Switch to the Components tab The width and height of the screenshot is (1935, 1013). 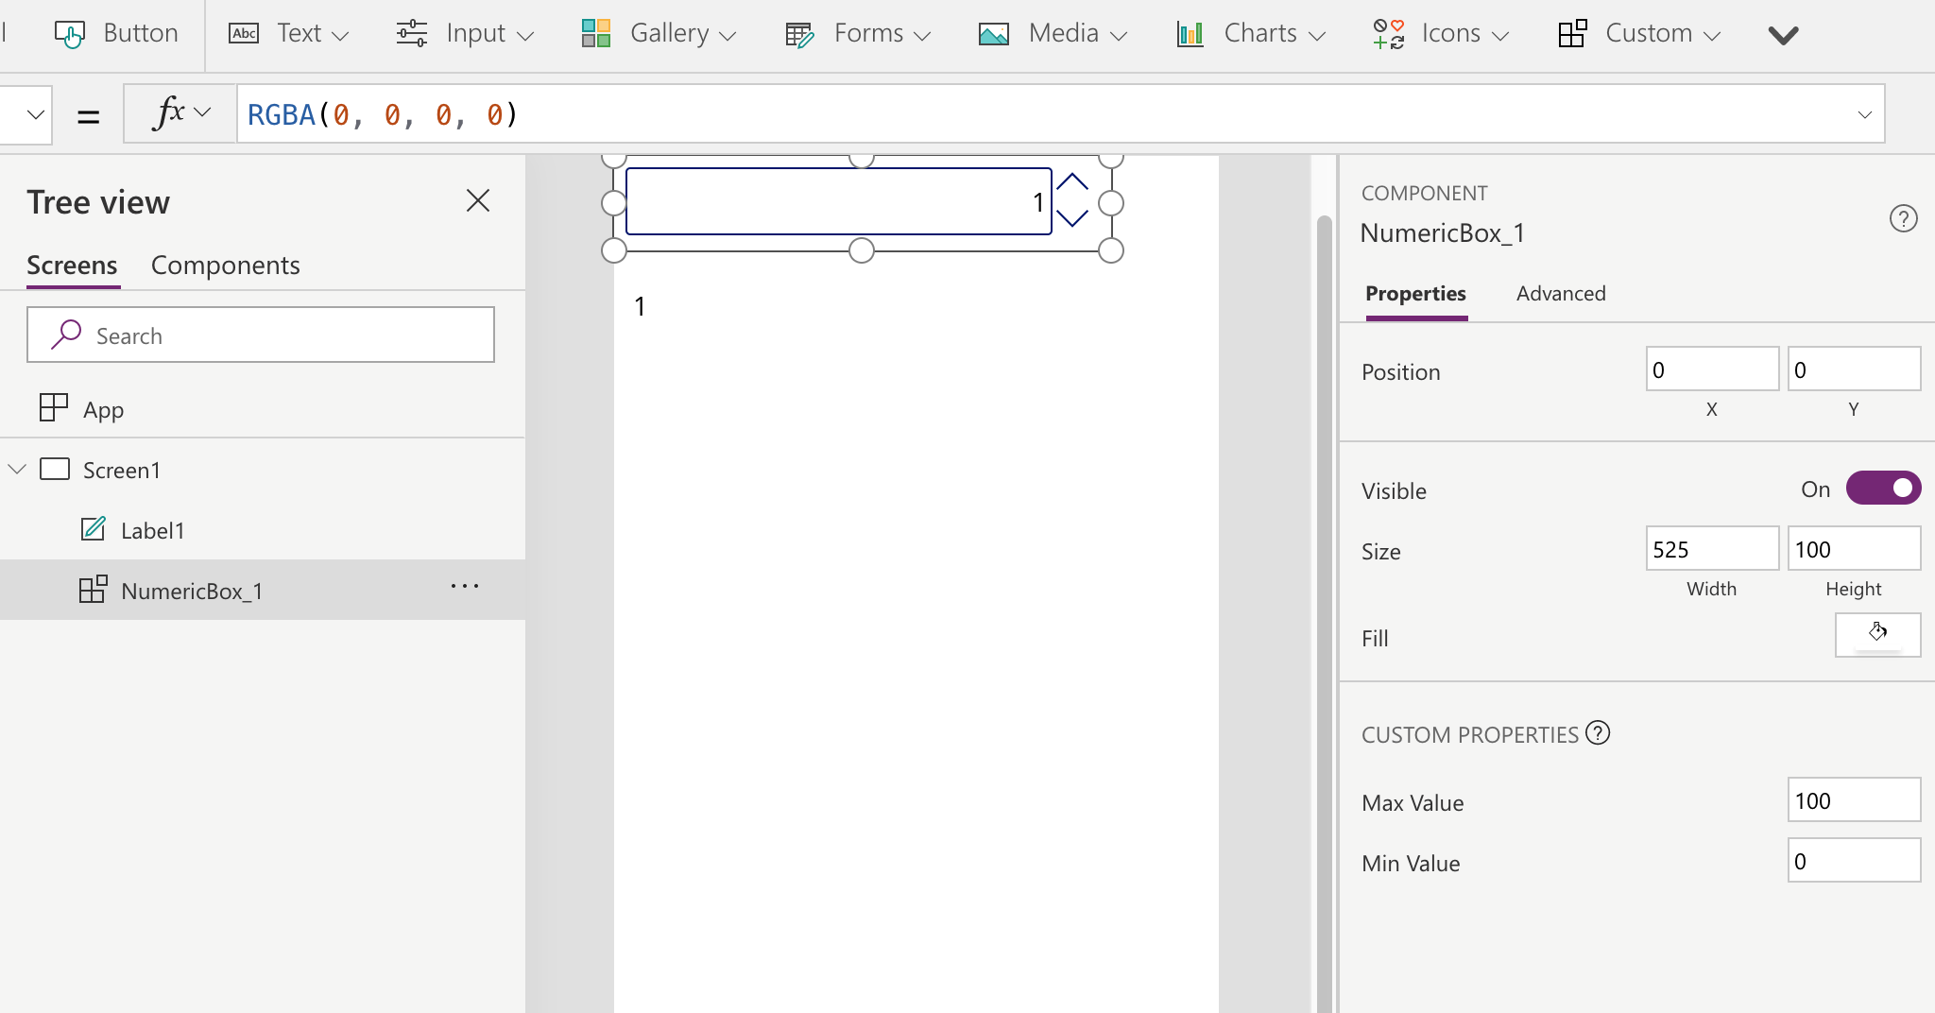(x=225, y=266)
